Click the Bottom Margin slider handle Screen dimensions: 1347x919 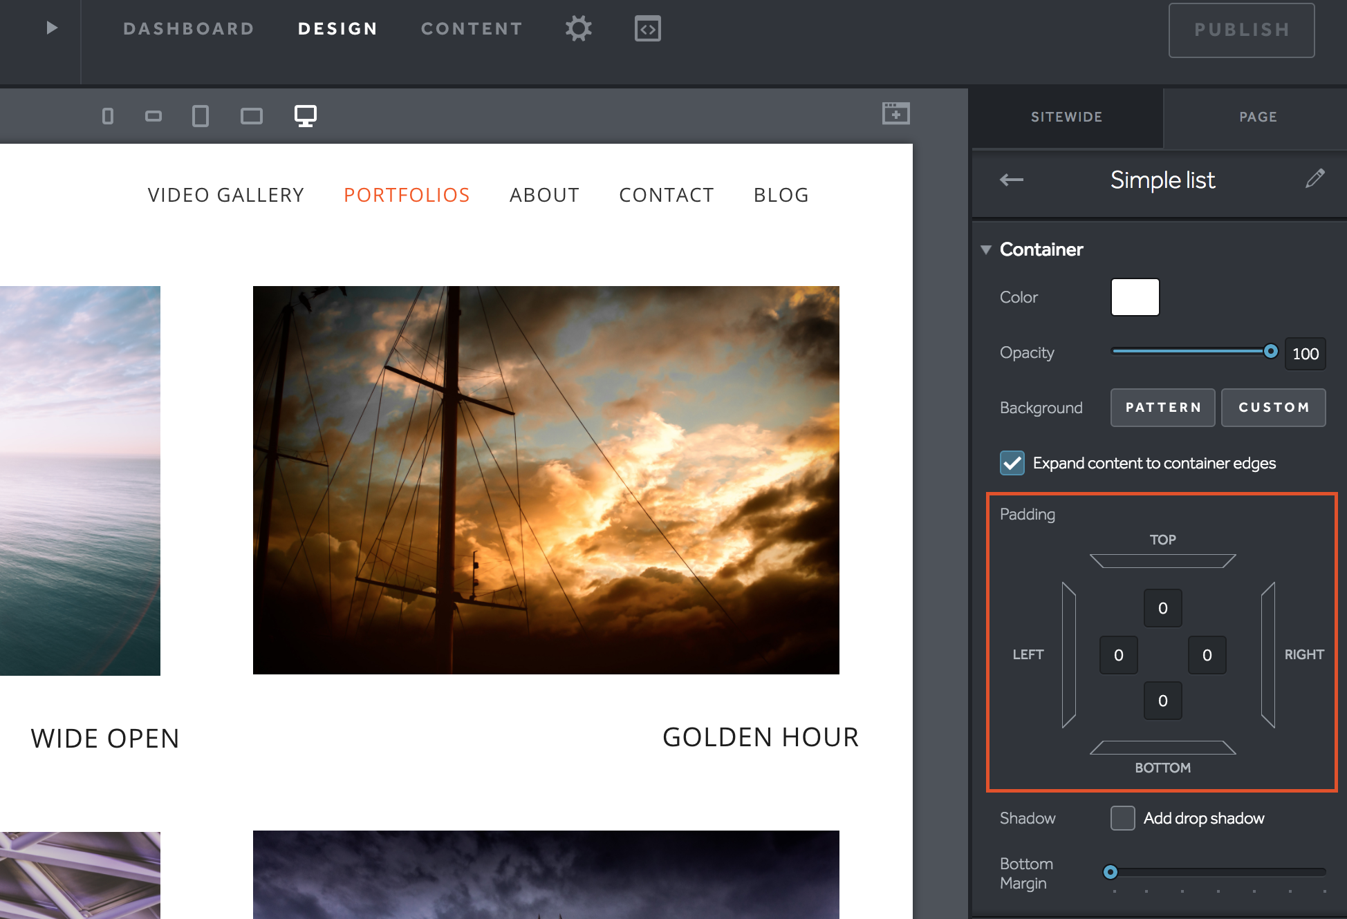1111,872
